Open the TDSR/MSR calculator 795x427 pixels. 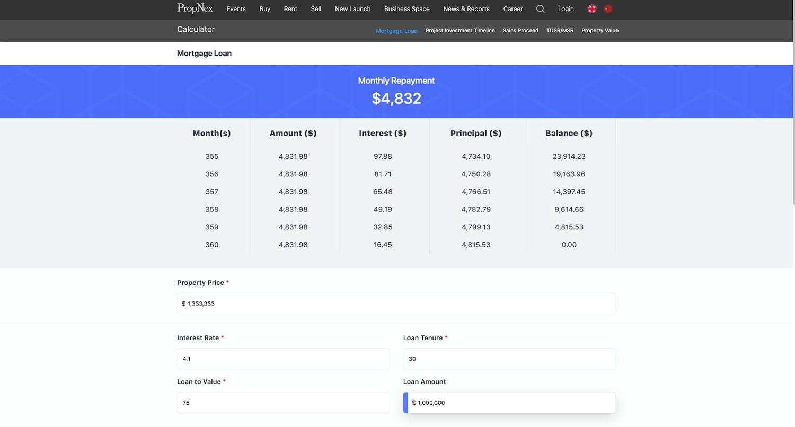pyautogui.click(x=560, y=31)
